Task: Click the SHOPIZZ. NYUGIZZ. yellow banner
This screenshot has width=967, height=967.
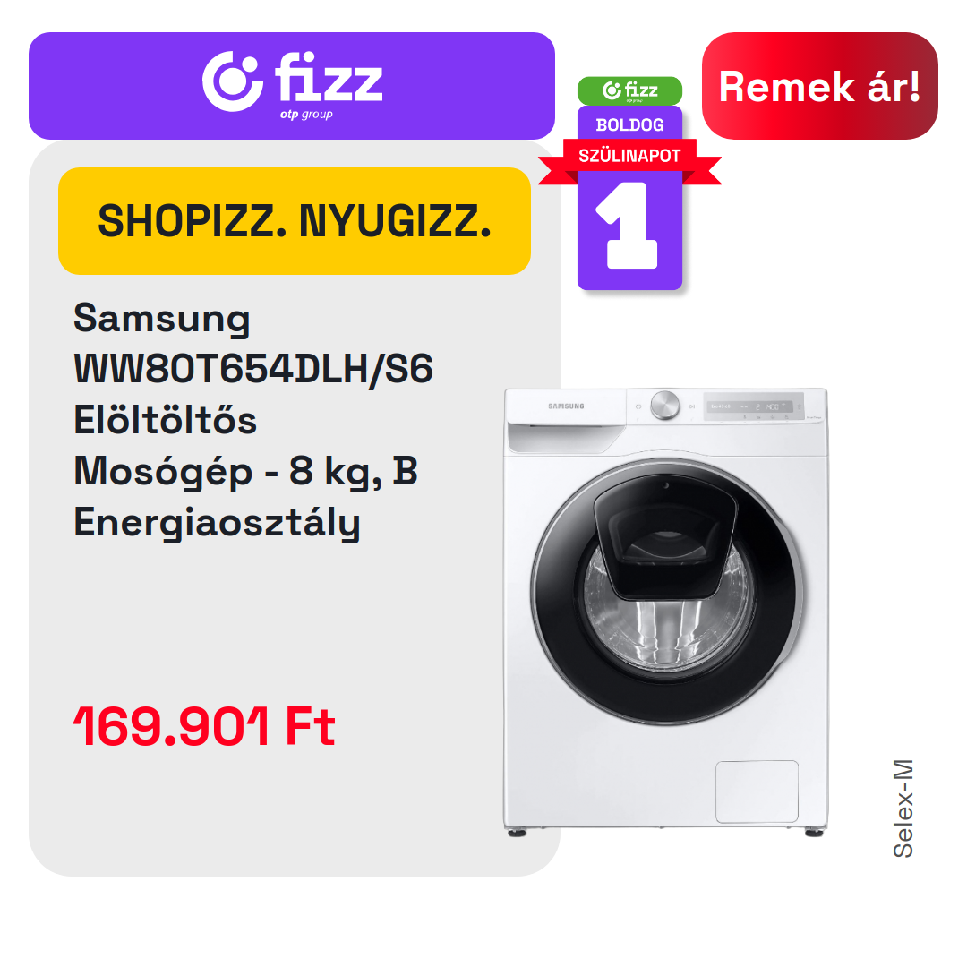Action: pos(295,221)
